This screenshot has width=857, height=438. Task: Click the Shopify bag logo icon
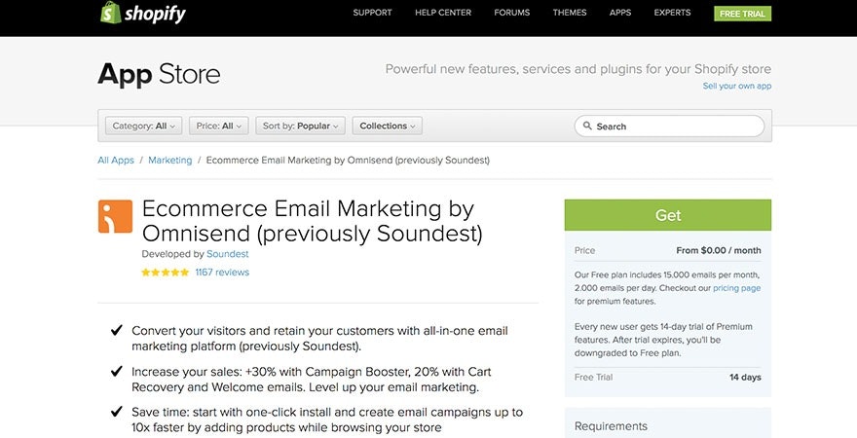(x=111, y=13)
